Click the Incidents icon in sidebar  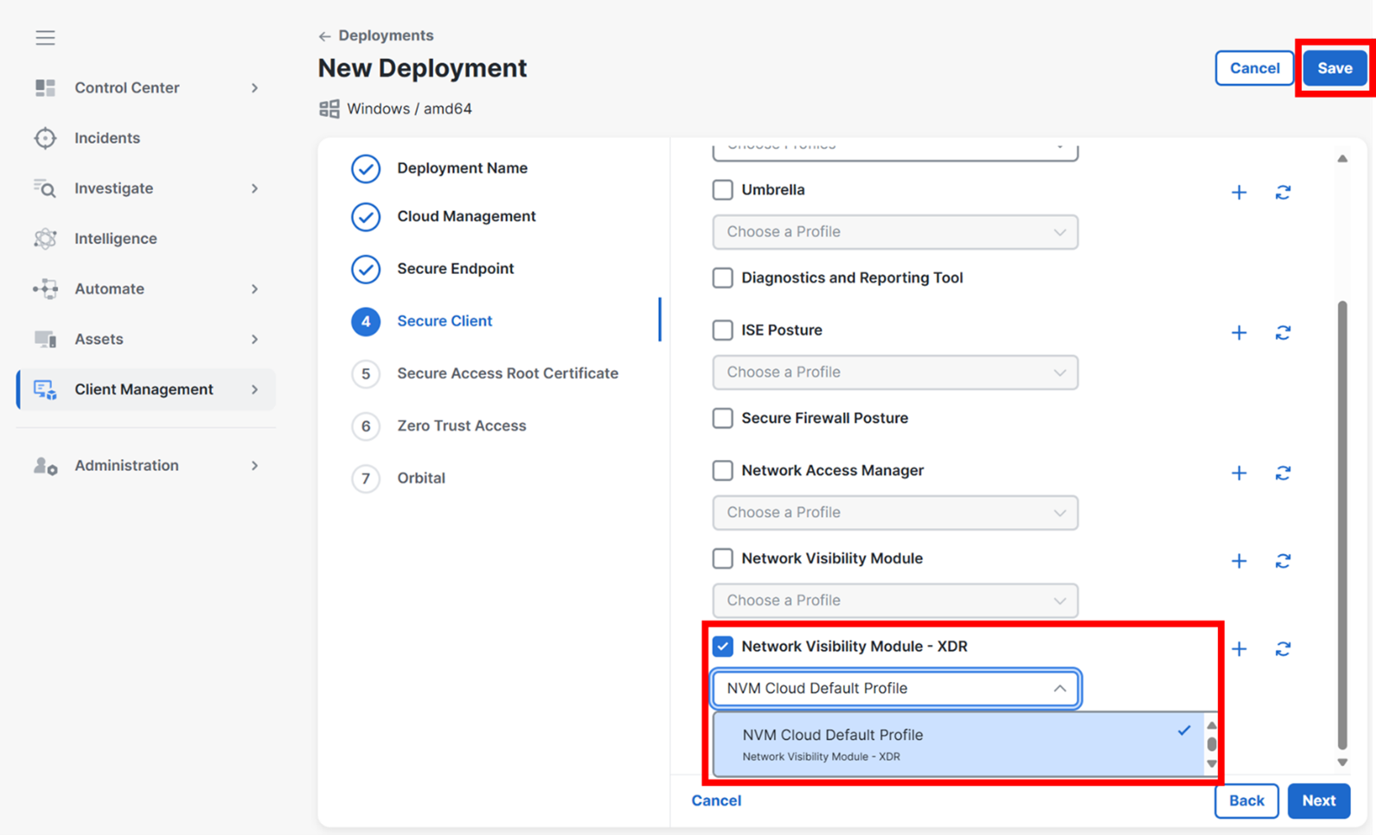click(45, 138)
